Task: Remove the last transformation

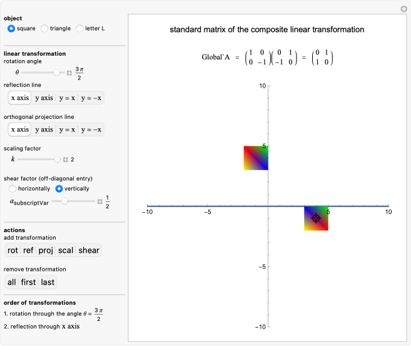Action: (x=48, y=282)
